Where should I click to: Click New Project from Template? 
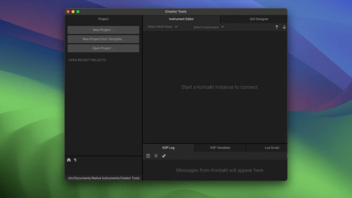pyautogui.click(x=103, y=39)
